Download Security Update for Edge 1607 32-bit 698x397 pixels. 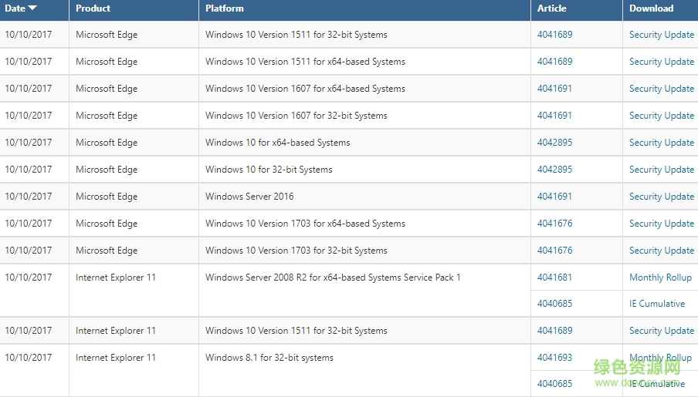pos(662,116)
